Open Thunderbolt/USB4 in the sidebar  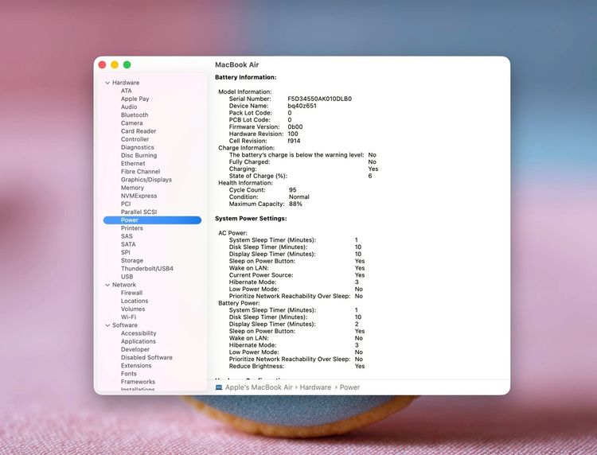tap(147, 269)
